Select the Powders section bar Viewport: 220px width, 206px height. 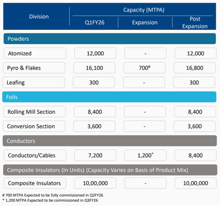click(x=110, y=39)
